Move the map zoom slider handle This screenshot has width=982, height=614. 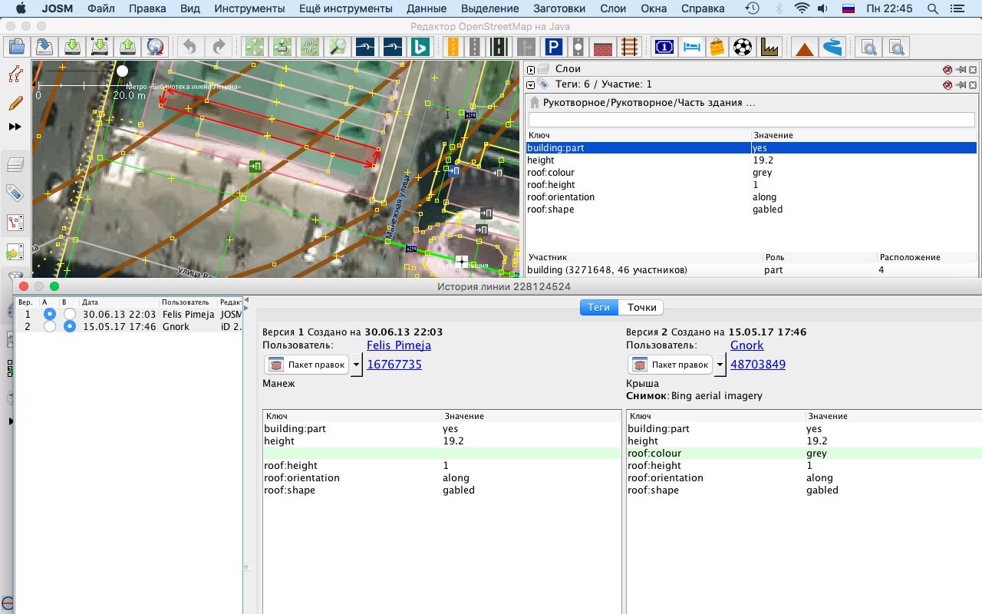122,71
